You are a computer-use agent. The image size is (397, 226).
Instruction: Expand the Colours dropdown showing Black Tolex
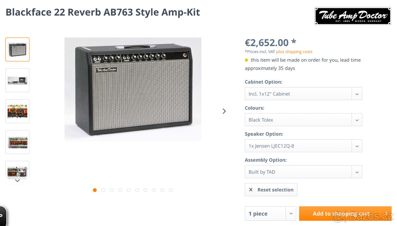(x=303, y=120)
